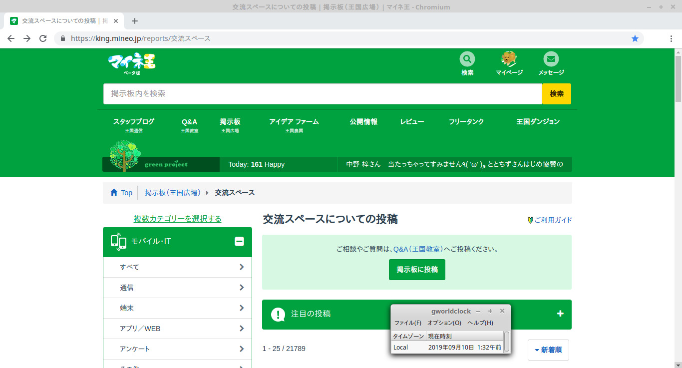This screenshot has height=368, width=682.
Task: Click the Top home icon in breadcrumb
Action: coord(114,193)
